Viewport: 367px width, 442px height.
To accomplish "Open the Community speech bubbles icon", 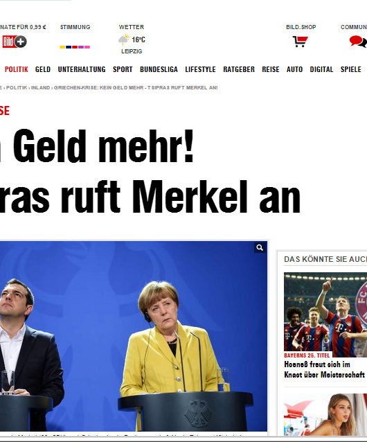I will click(358, 41).
